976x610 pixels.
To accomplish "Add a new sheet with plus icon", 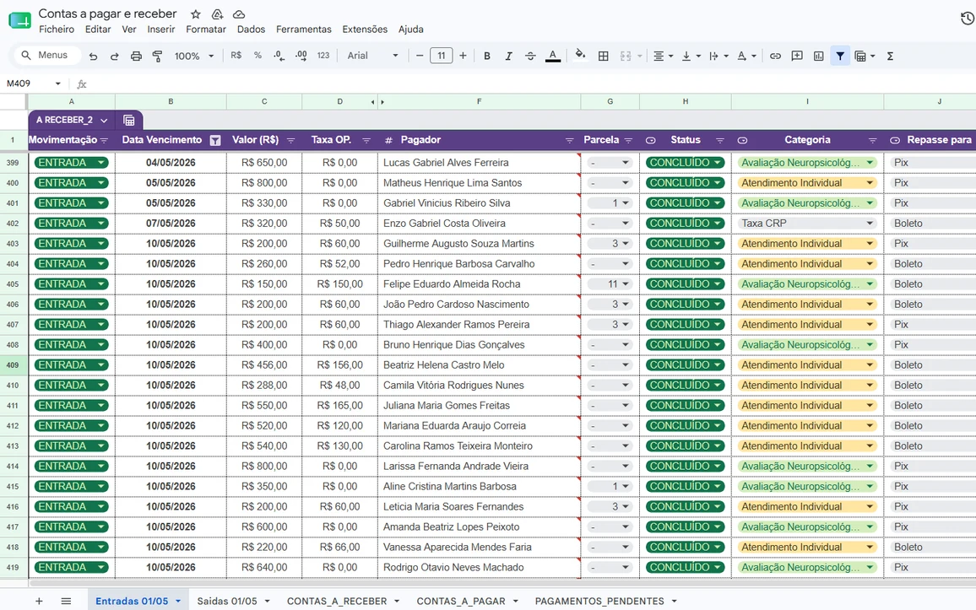I will (x=39, y=601).
